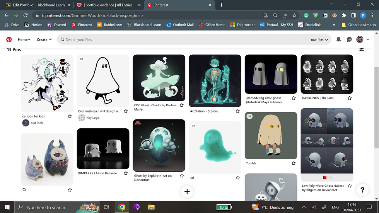Open the Discord bookmark
The height and width of the screenshot is (213, 379).
click(x=57, y=25)
